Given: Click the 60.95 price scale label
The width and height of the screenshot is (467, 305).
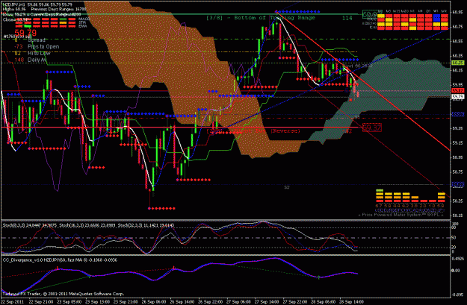Looking at the screenshot, I should tap(457, 12).
